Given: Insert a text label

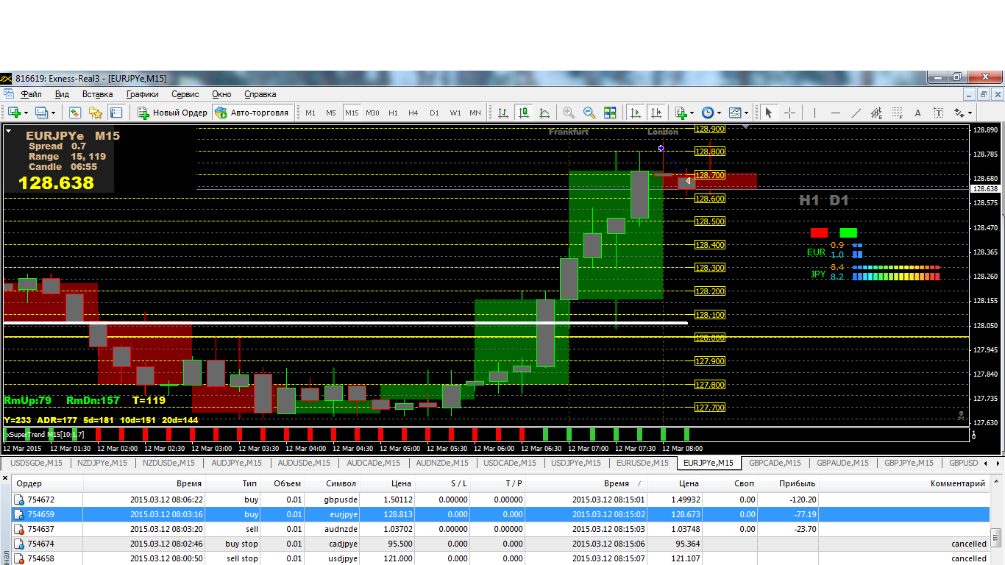Looking at the screenshot, I should pyautogui.click(x=938, y=113).
